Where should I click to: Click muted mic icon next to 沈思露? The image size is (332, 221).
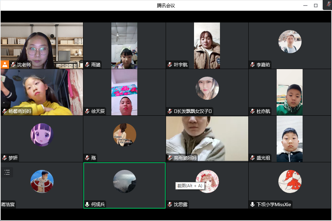point(170,204)
